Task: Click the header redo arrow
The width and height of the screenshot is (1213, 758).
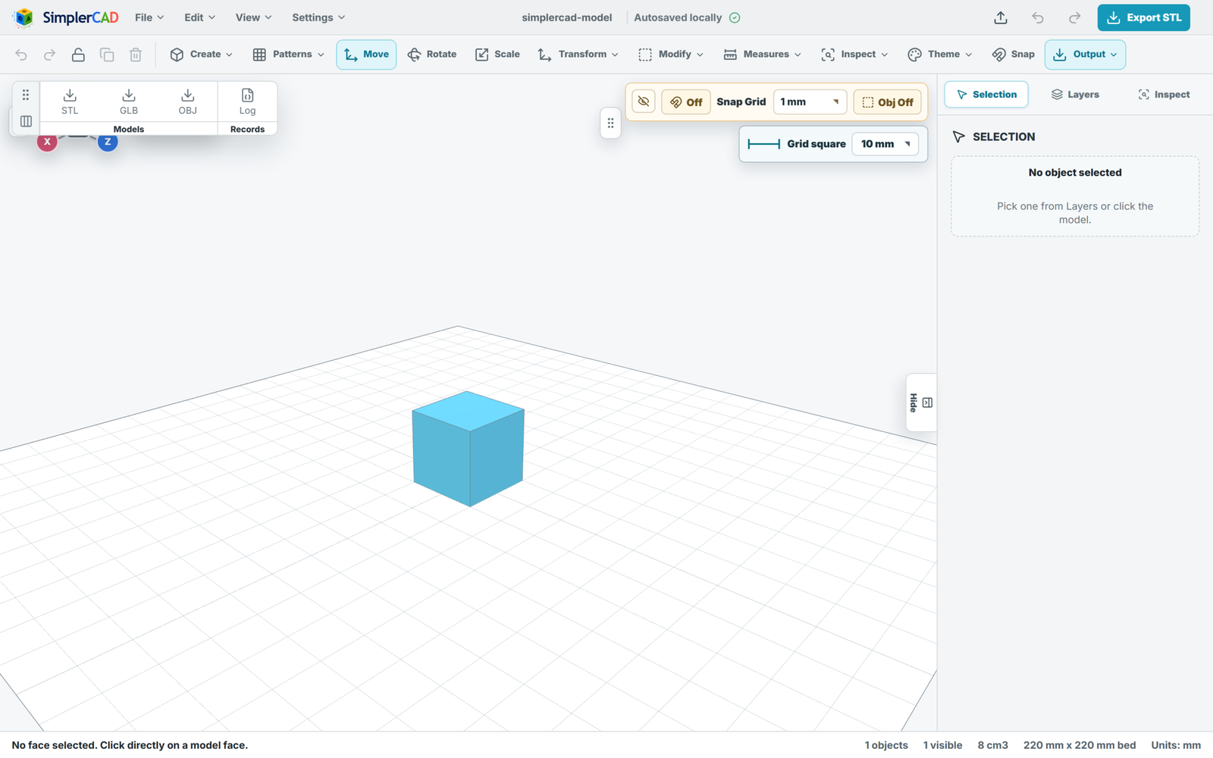Action: click(x=1074, y=17)
